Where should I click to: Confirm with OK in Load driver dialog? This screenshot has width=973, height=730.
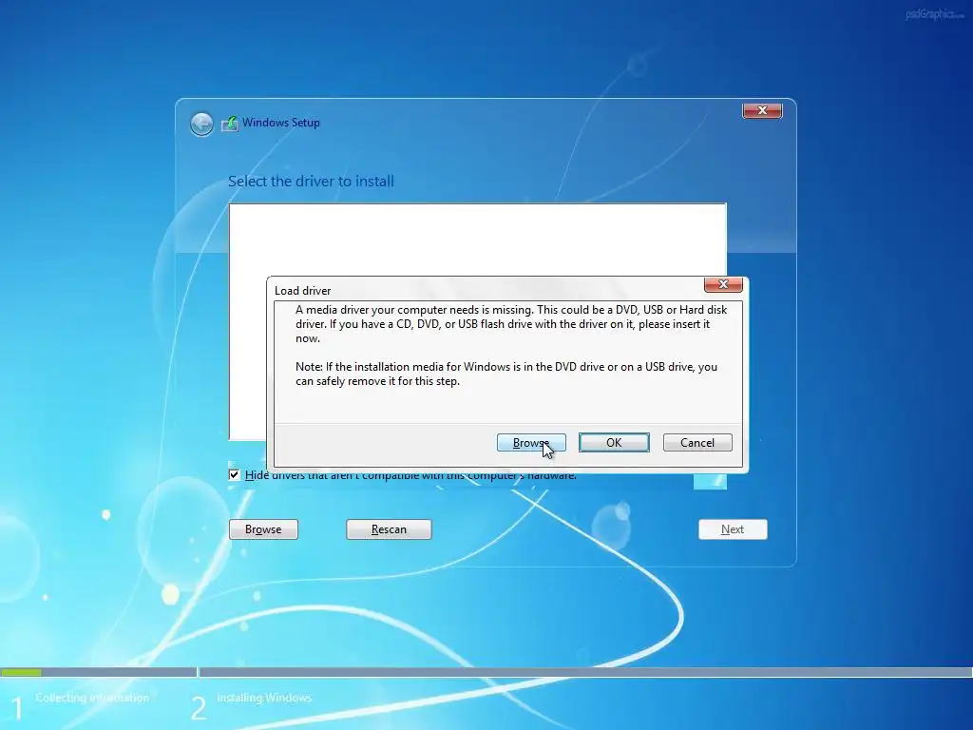coord(614,443)
